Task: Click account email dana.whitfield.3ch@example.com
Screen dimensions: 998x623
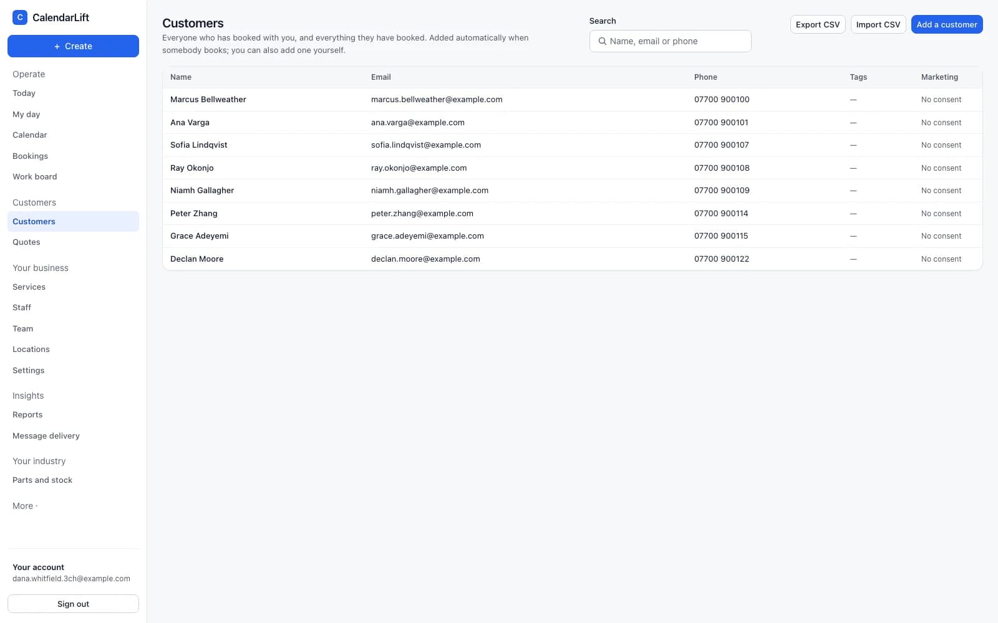Action: point(71,579)
